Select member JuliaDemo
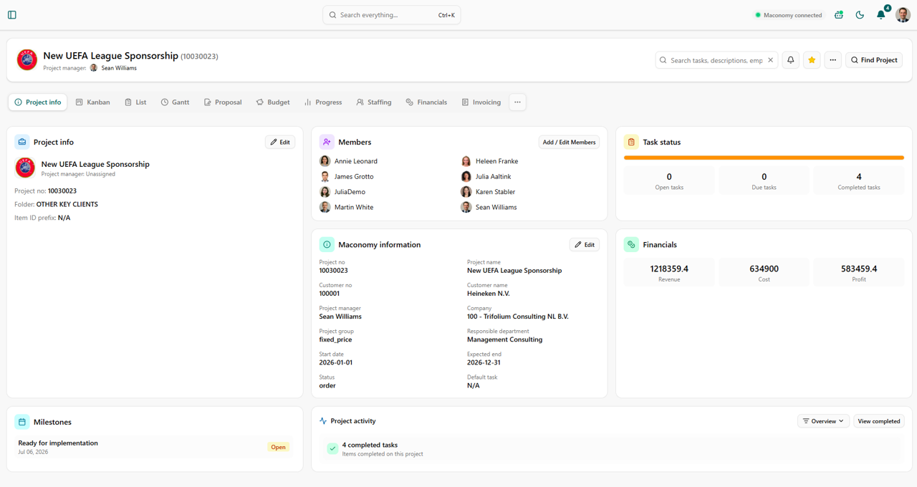The height and width of the screenshot is (487, 917). click(342, 192)
